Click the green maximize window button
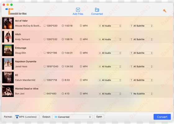 point(11,5)
